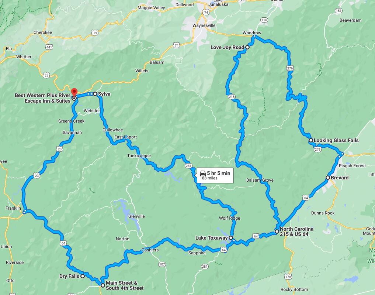Click the red destination pin marker
The width and height of the screenshot is (375, 295).
[x=74, y=92]
